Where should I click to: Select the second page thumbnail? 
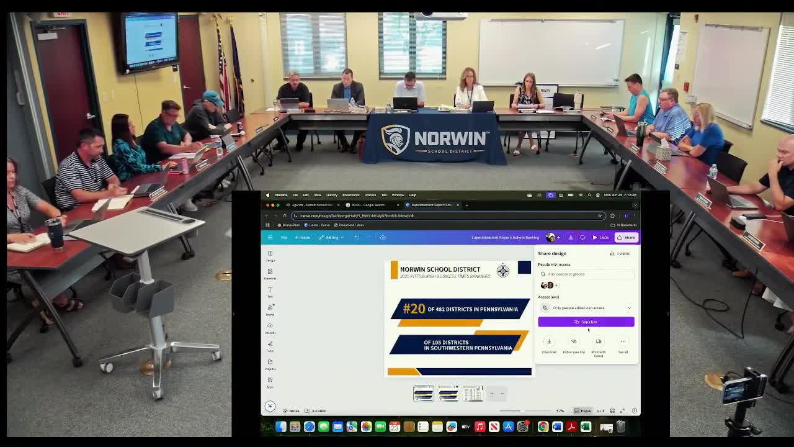448,394
